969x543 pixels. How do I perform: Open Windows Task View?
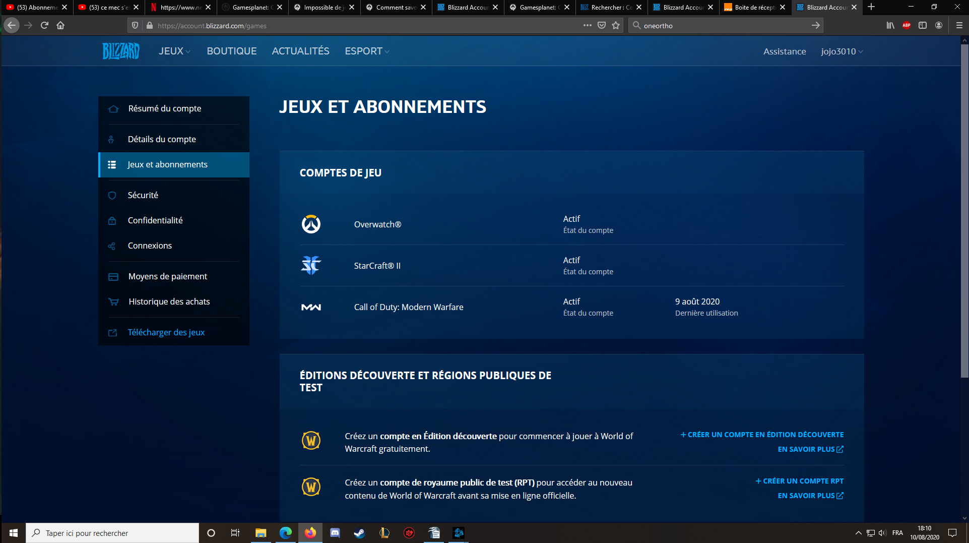(235, 533)
